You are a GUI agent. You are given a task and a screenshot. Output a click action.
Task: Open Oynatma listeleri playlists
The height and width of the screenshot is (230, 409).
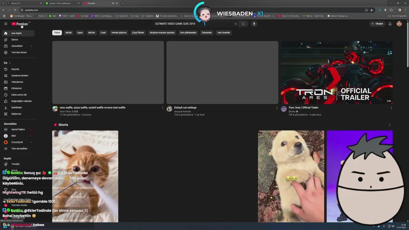point(18,76)
